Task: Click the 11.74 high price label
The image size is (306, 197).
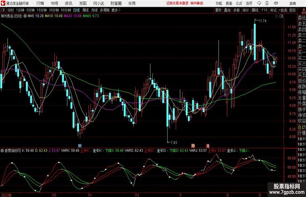Action: (x=262, y=21)
